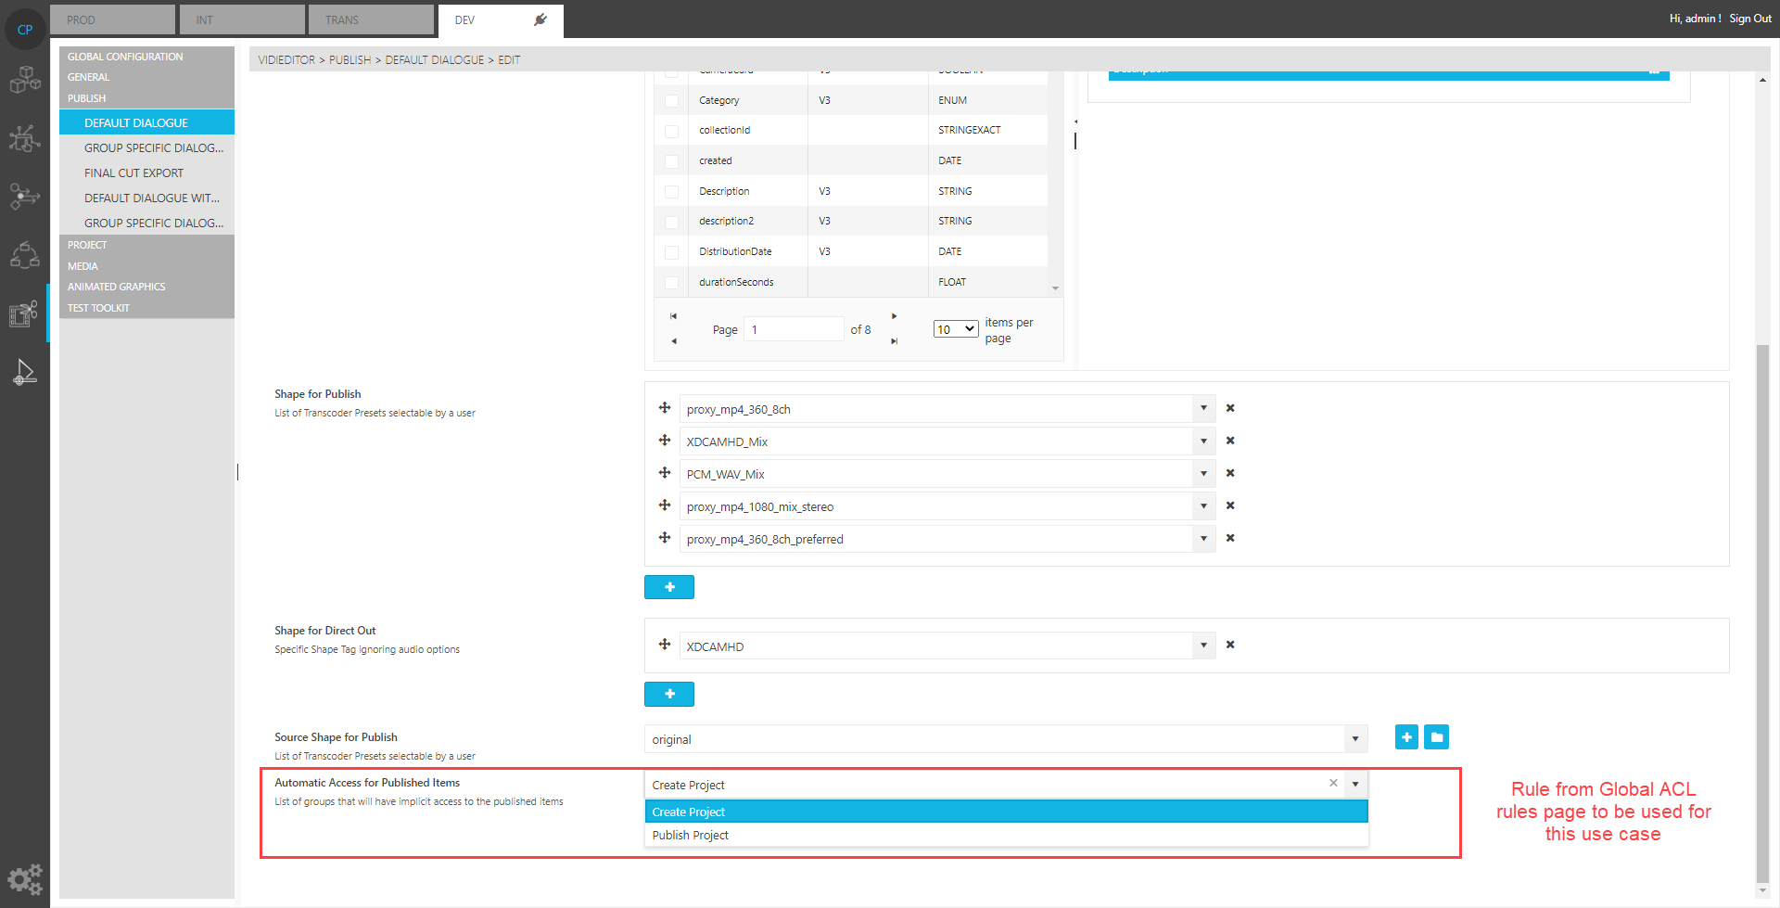1780x908 pixels.
Task: Open Final Cut Export menu item
Action: pos(134,173)
